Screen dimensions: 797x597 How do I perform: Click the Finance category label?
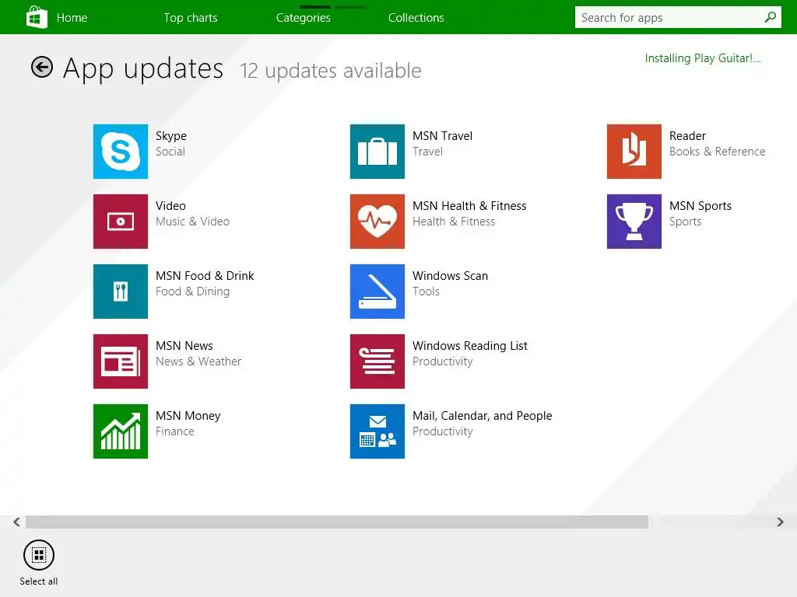[175, 431]
